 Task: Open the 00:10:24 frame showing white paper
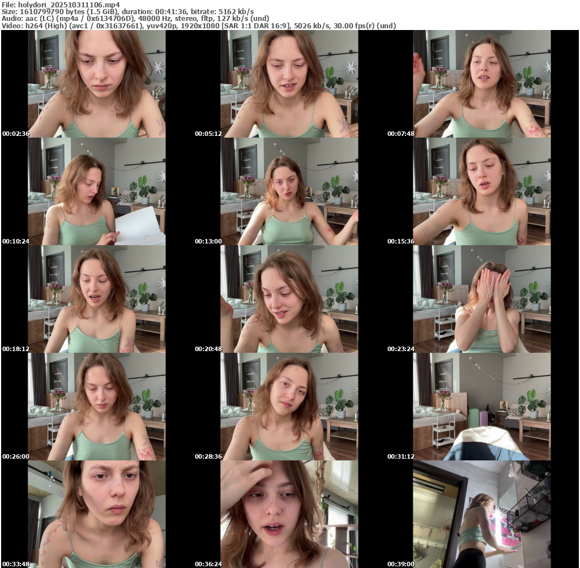point(97,191)
